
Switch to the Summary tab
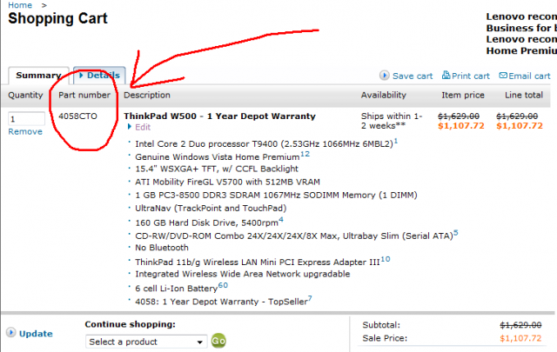point(38,76)
